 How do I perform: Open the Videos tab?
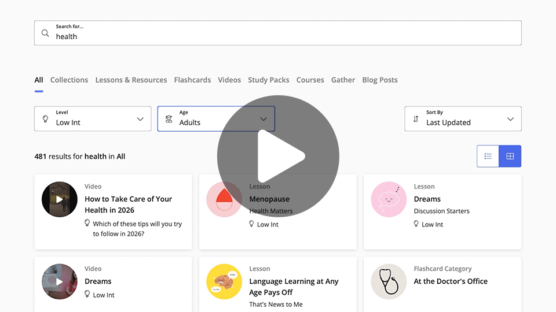tap(229, 80)
